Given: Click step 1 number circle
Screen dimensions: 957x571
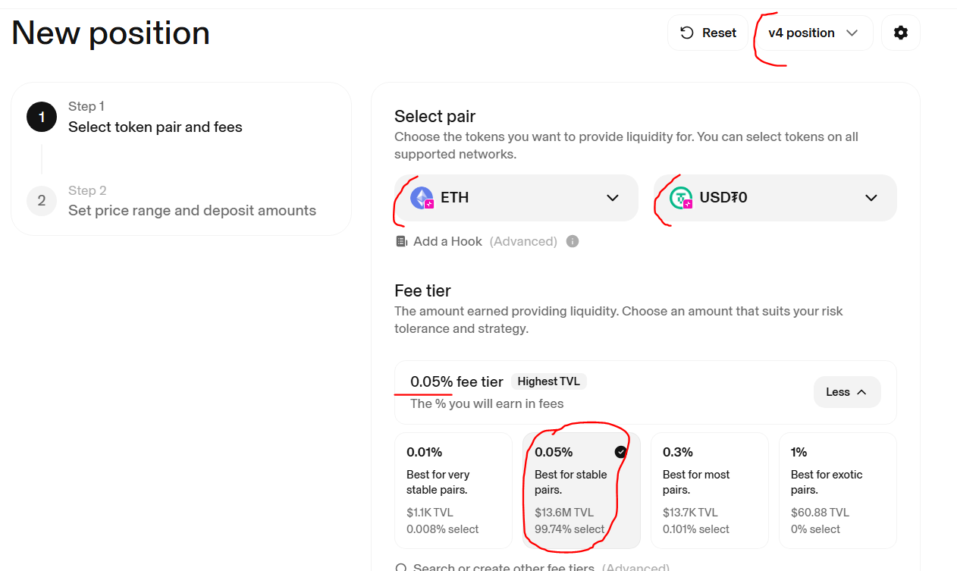Looking at the screenshot, I should tap(42, 117).
